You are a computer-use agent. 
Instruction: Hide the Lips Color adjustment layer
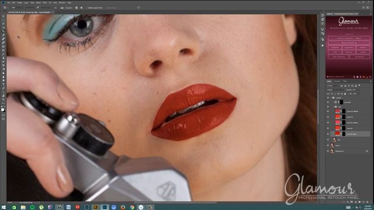(328, 102)
